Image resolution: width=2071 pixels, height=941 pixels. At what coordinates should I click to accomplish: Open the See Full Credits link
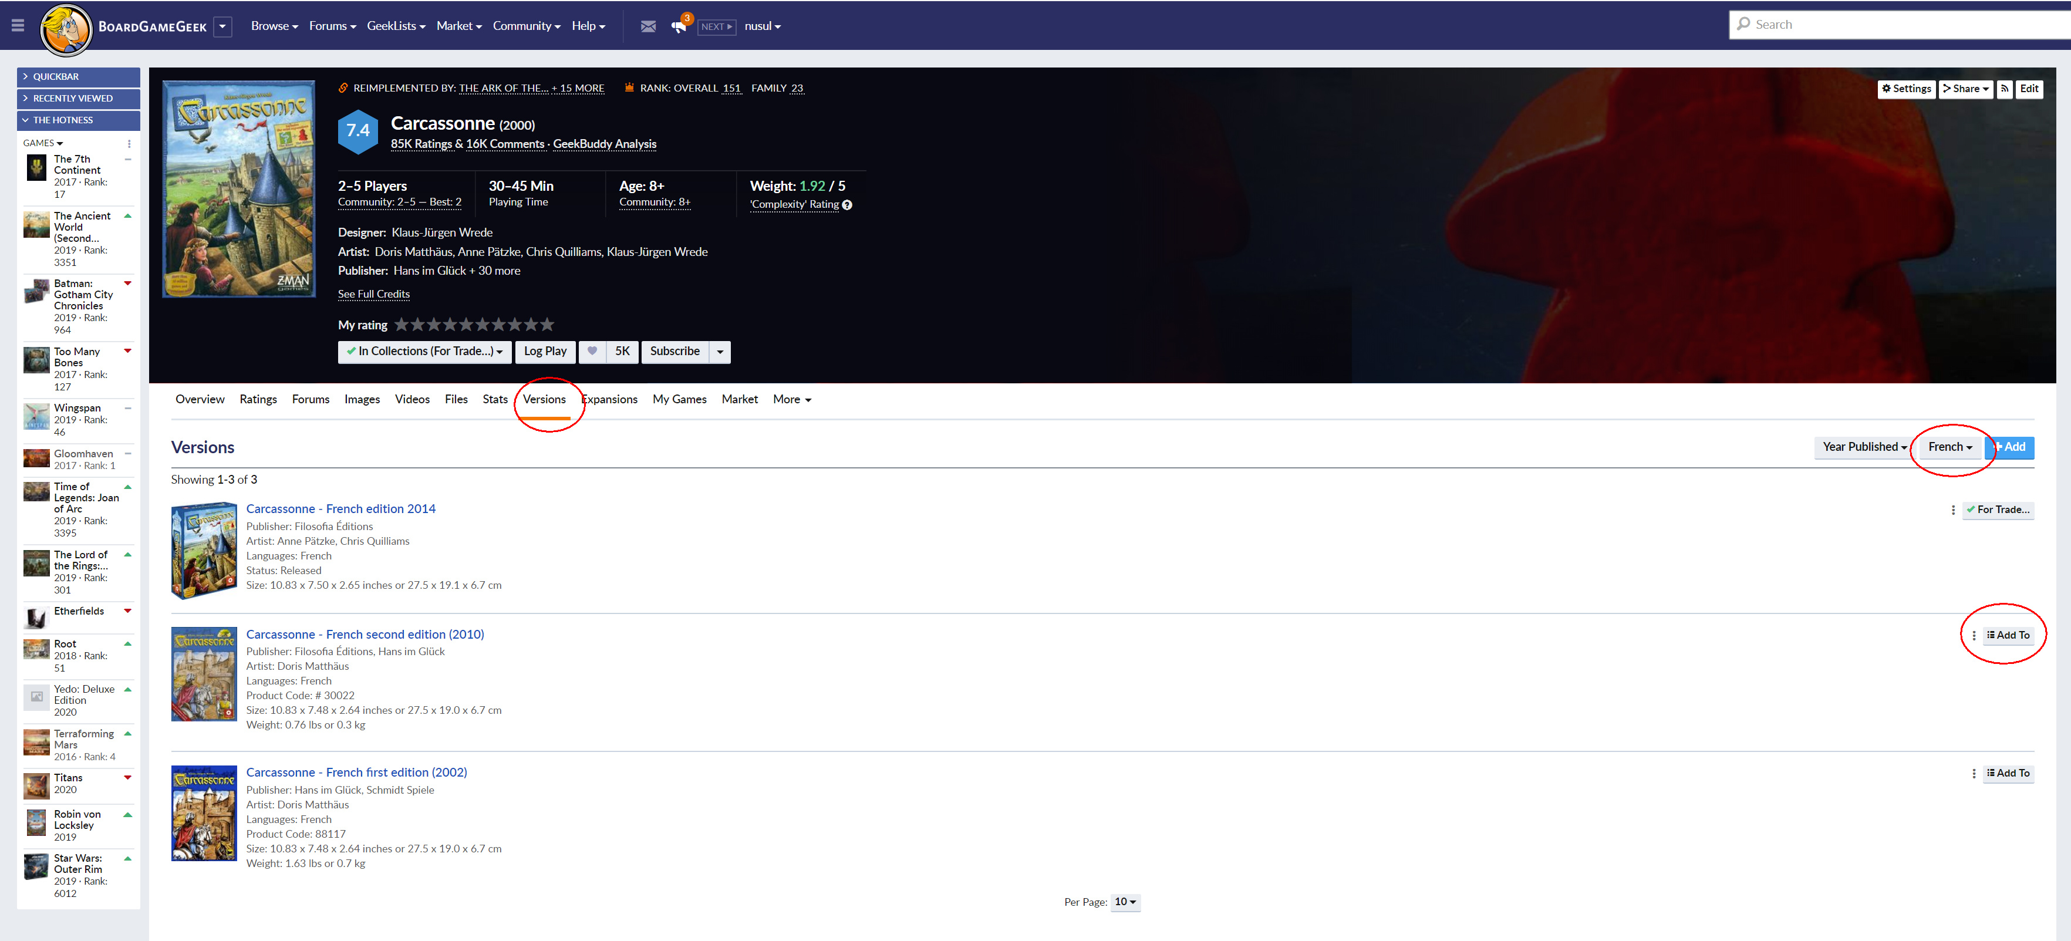click(x=374, y=294)
